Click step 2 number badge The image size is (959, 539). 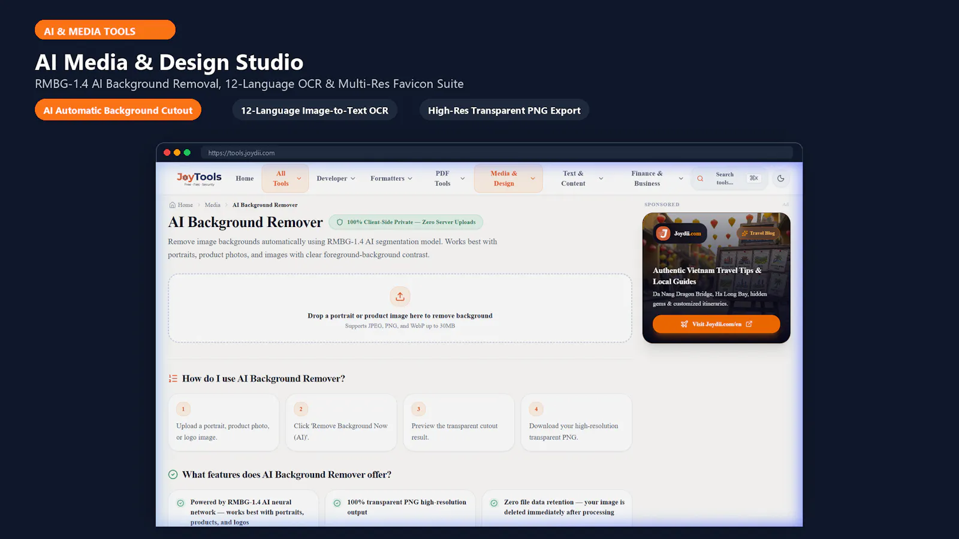[301, 409]
